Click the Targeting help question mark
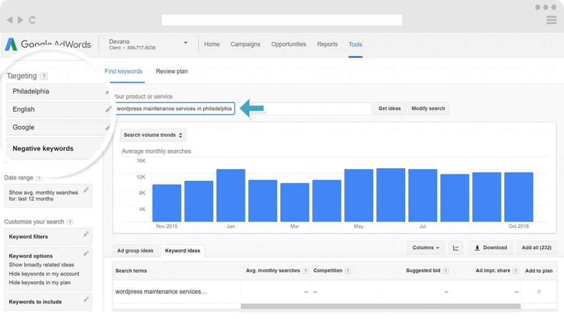Viewport: 564px width, 319px height. coord(44,77)
